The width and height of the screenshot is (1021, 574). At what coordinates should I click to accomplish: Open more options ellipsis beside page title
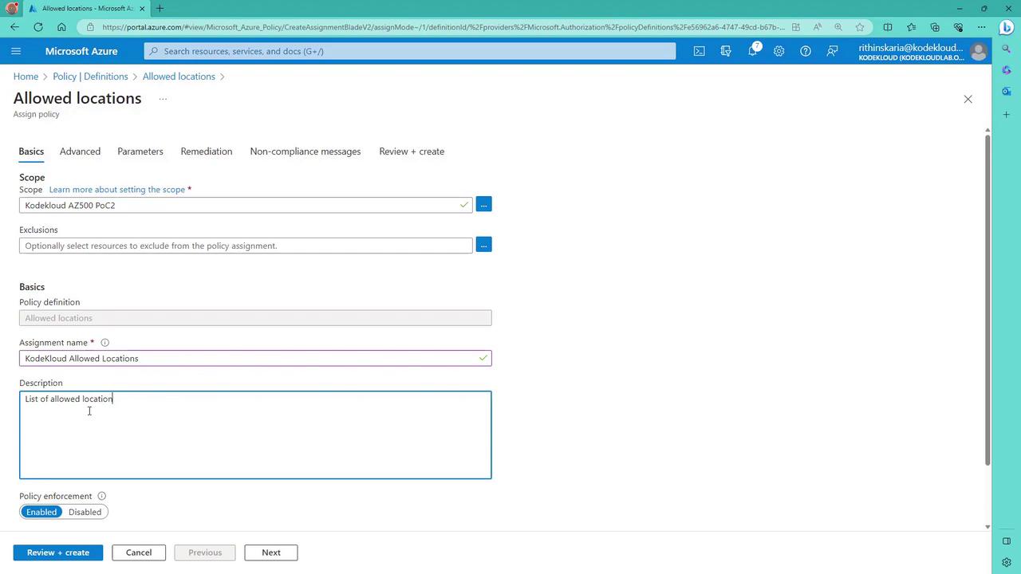point(163,99)
